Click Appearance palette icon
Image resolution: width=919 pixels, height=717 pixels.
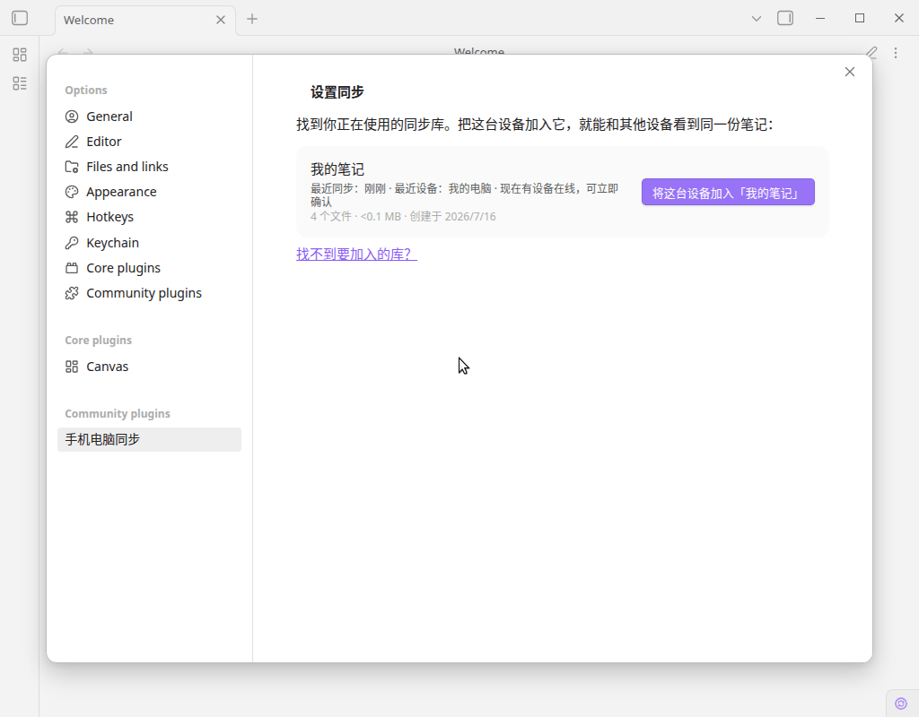click(72, 192)
